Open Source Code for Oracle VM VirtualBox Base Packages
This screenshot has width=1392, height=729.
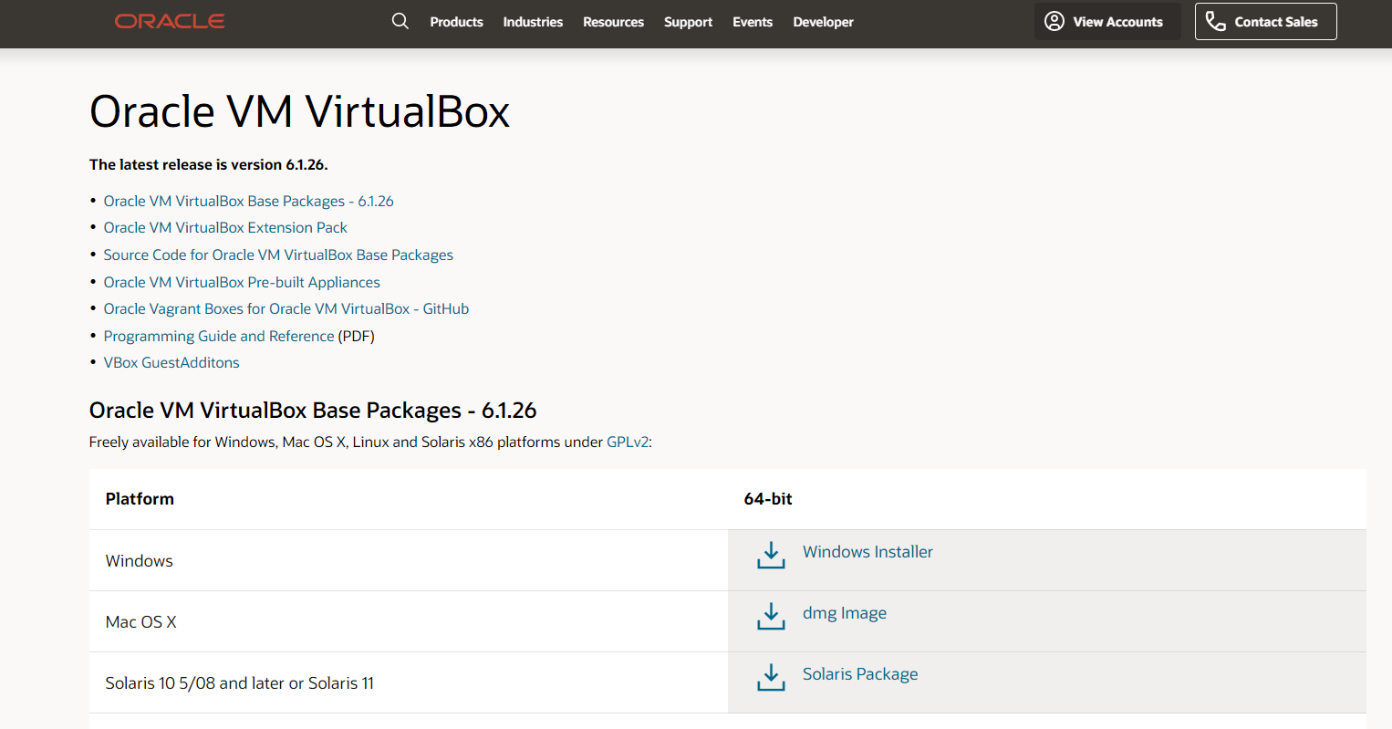pos(278,255)
